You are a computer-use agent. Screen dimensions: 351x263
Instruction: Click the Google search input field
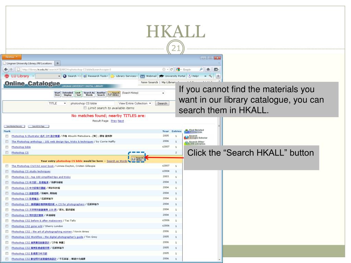[x=190, y=70]
